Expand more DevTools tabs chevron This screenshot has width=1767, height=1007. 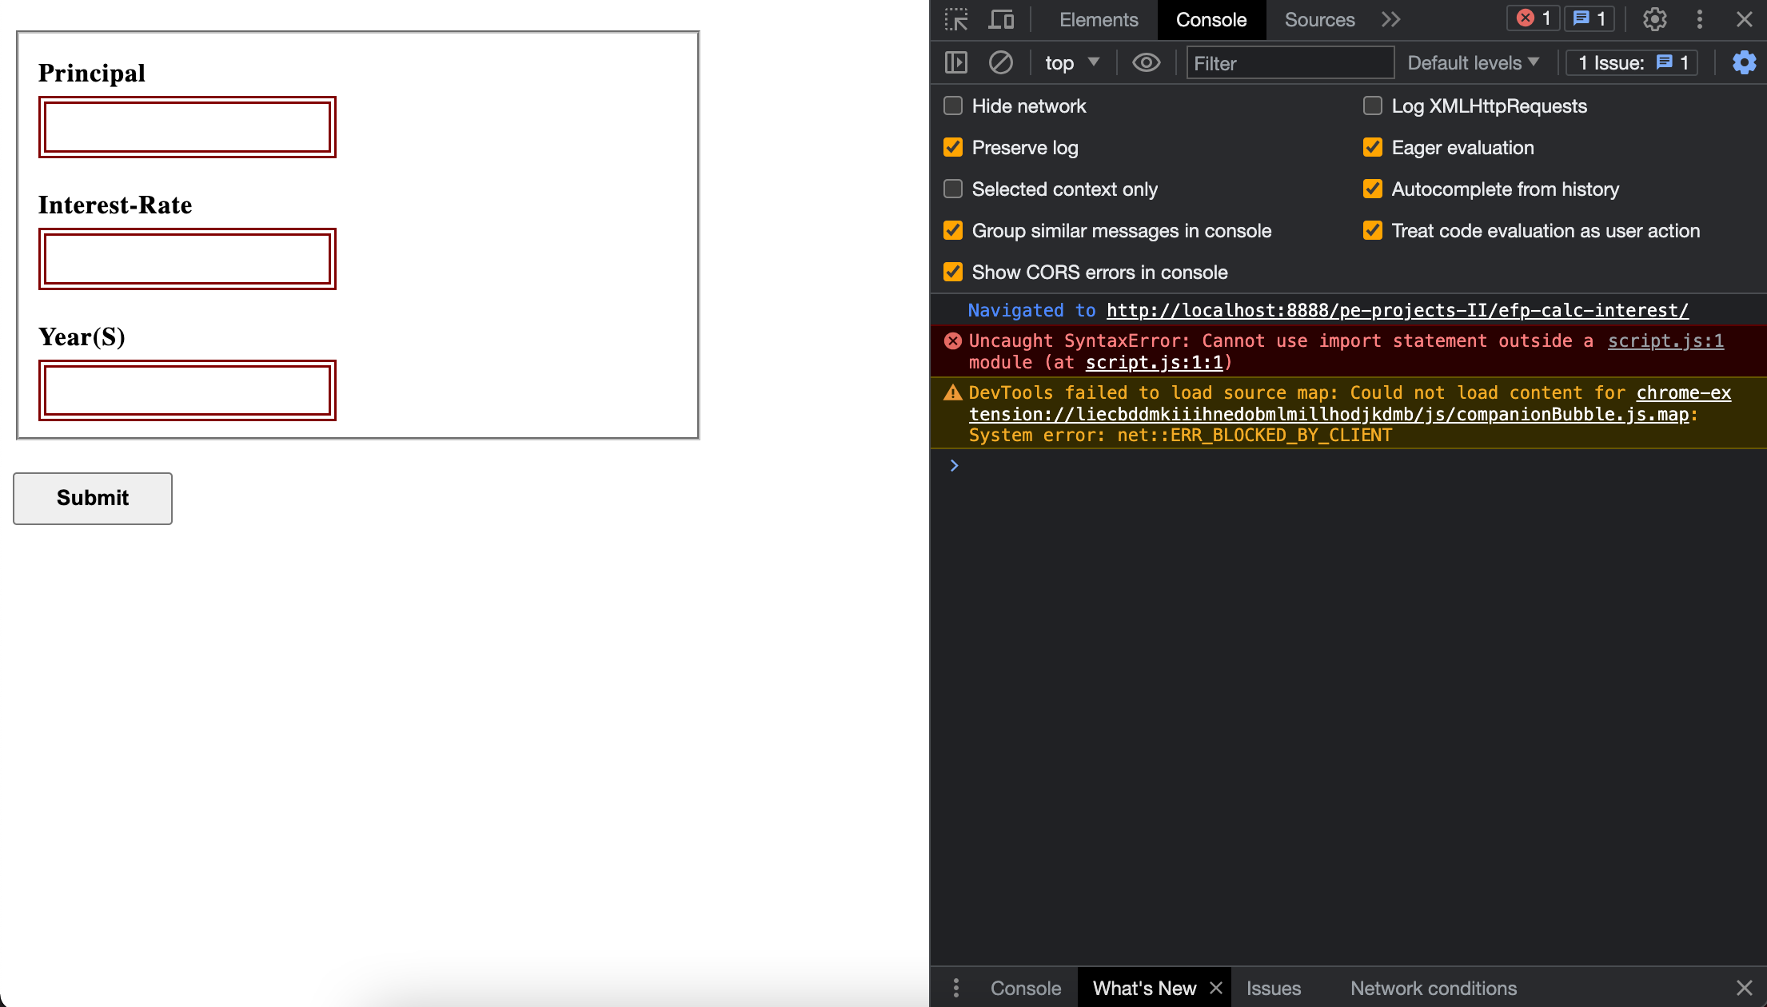[1391, 19]
